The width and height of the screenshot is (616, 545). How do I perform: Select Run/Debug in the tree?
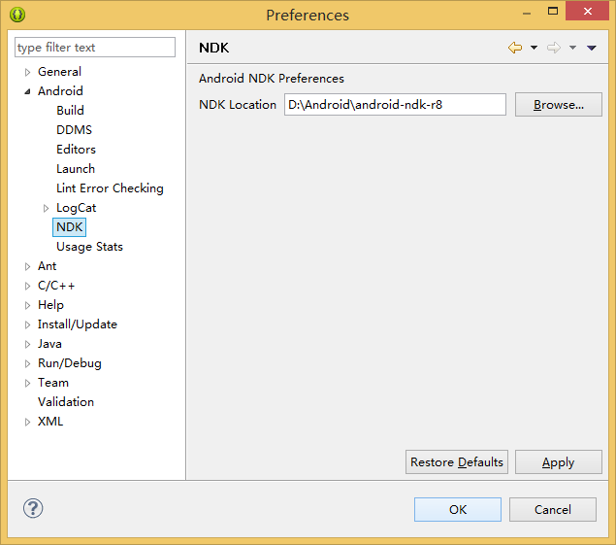[70, 363]
